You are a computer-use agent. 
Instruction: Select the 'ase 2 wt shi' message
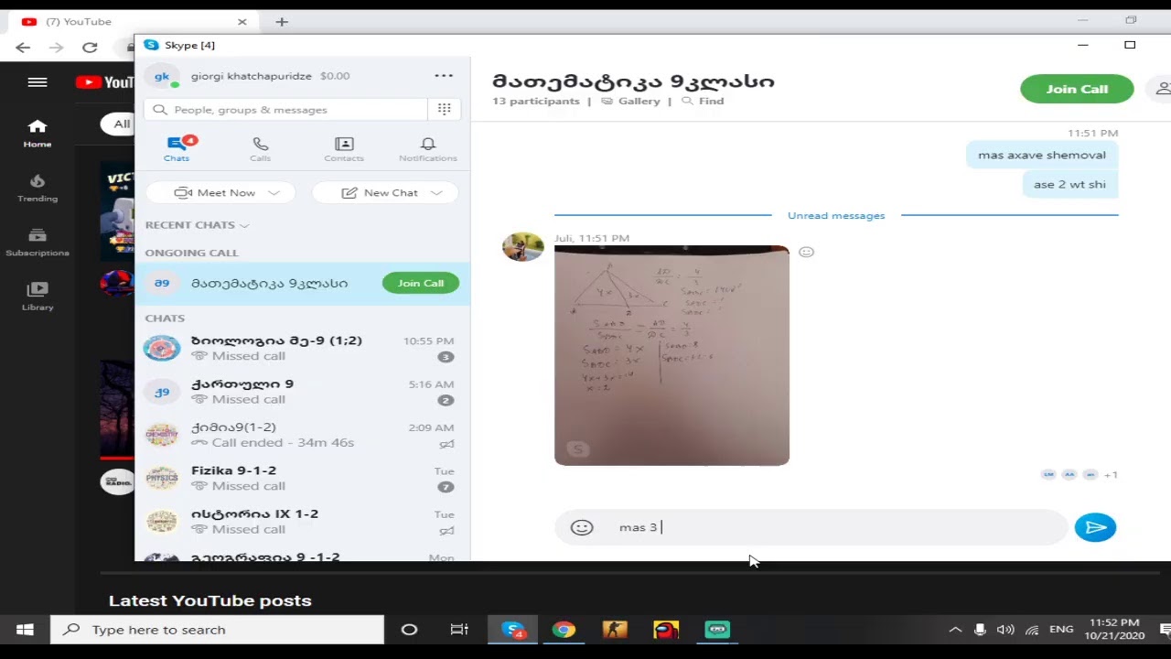[x=1069, y=184]
